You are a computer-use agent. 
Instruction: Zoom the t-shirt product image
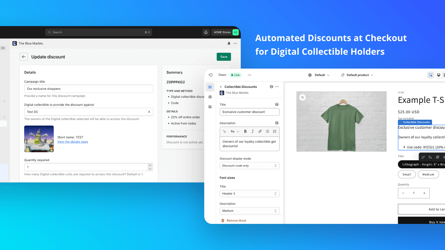point(302,97)
